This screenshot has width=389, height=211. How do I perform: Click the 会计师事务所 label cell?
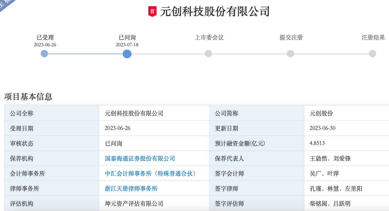click(x=52, y=174)
